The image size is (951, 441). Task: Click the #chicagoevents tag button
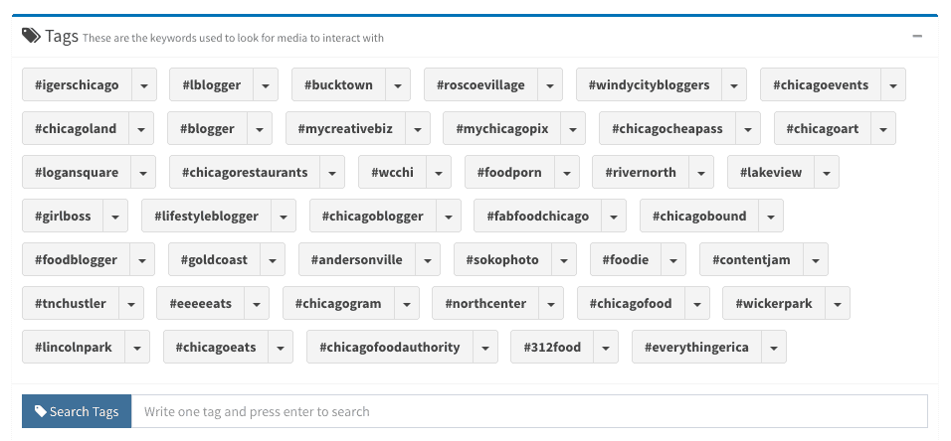click(821, 84)
